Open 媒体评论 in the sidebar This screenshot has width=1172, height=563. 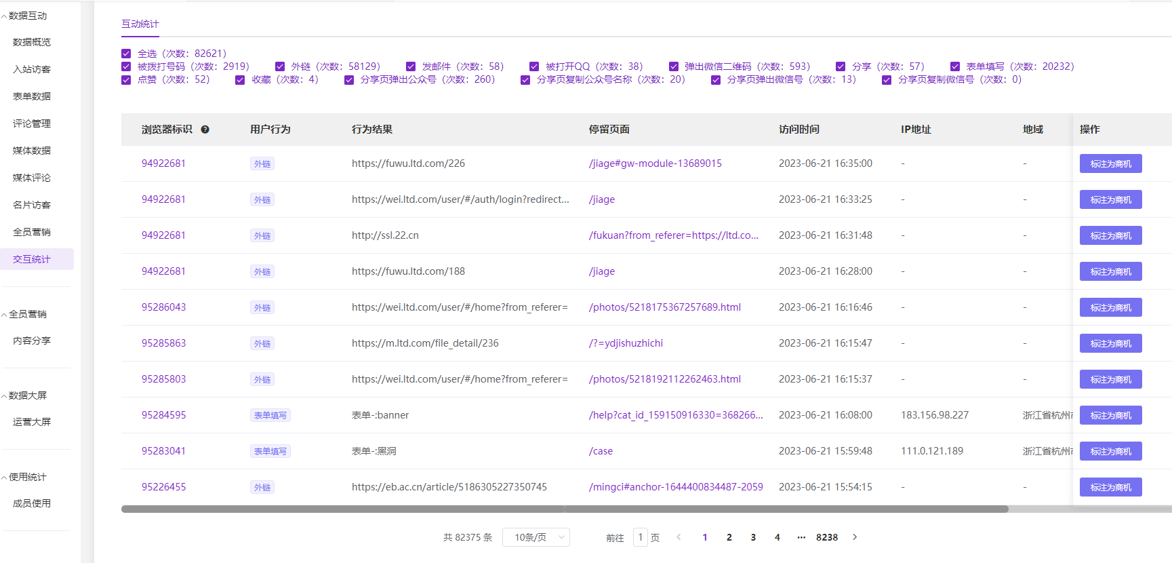tap(32, 178)
